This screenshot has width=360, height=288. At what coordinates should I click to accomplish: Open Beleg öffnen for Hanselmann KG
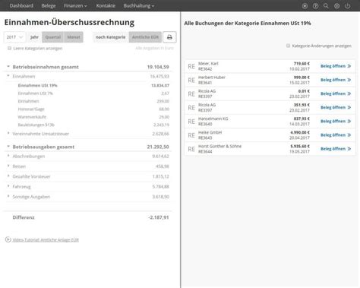(336, 121)
